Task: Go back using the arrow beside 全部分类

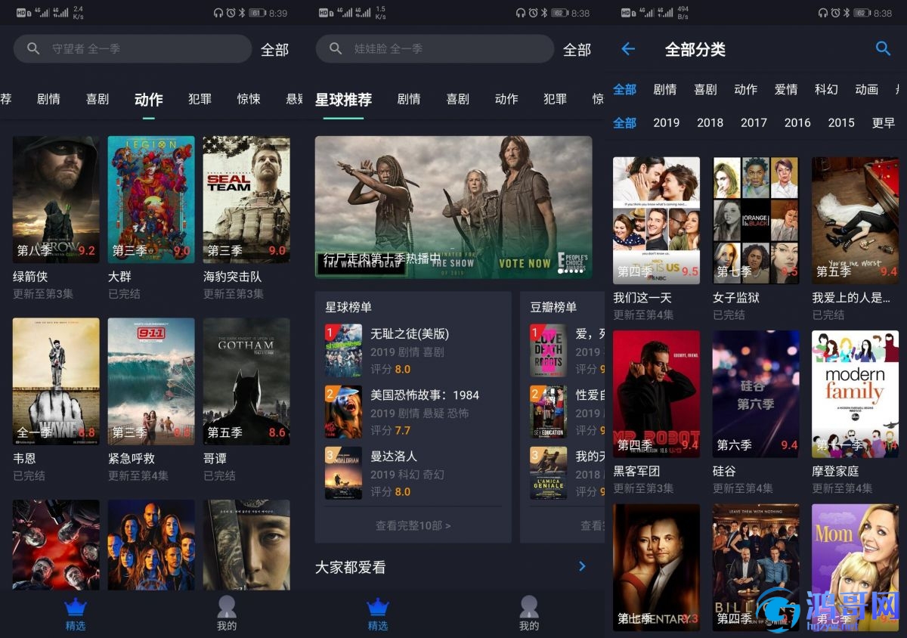Action: click(628, 49)
